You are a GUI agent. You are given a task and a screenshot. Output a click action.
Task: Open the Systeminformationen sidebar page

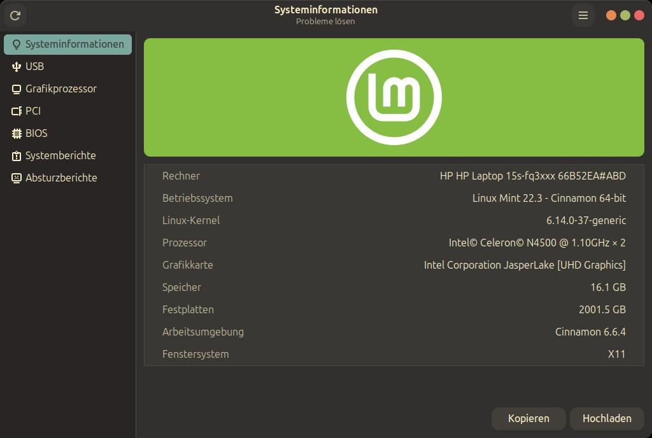click(x=67, y=45)
